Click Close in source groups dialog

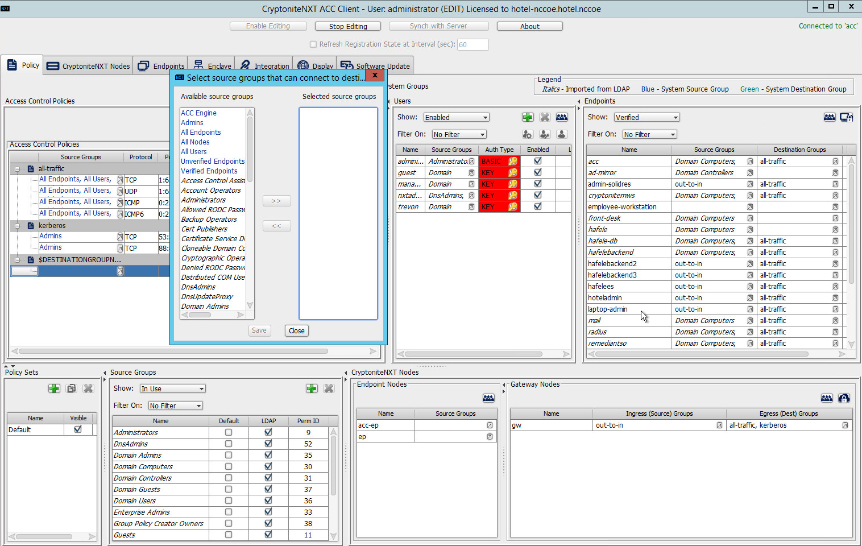click(297, 330)
